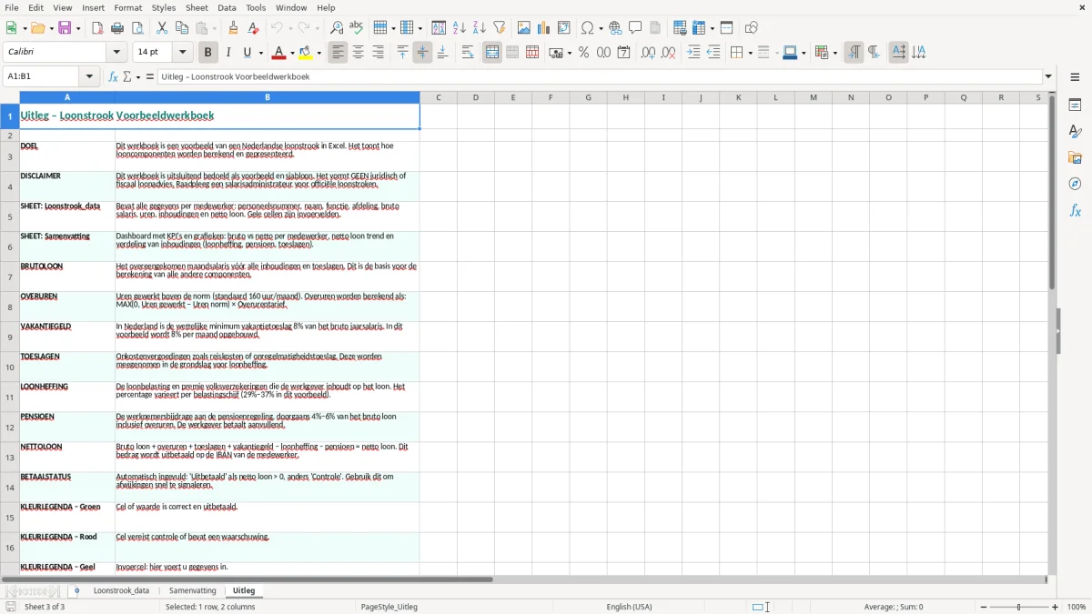Viewport: 1092px width, 614px height.
Task: Decrease cell indent
Action: [713, 53]
